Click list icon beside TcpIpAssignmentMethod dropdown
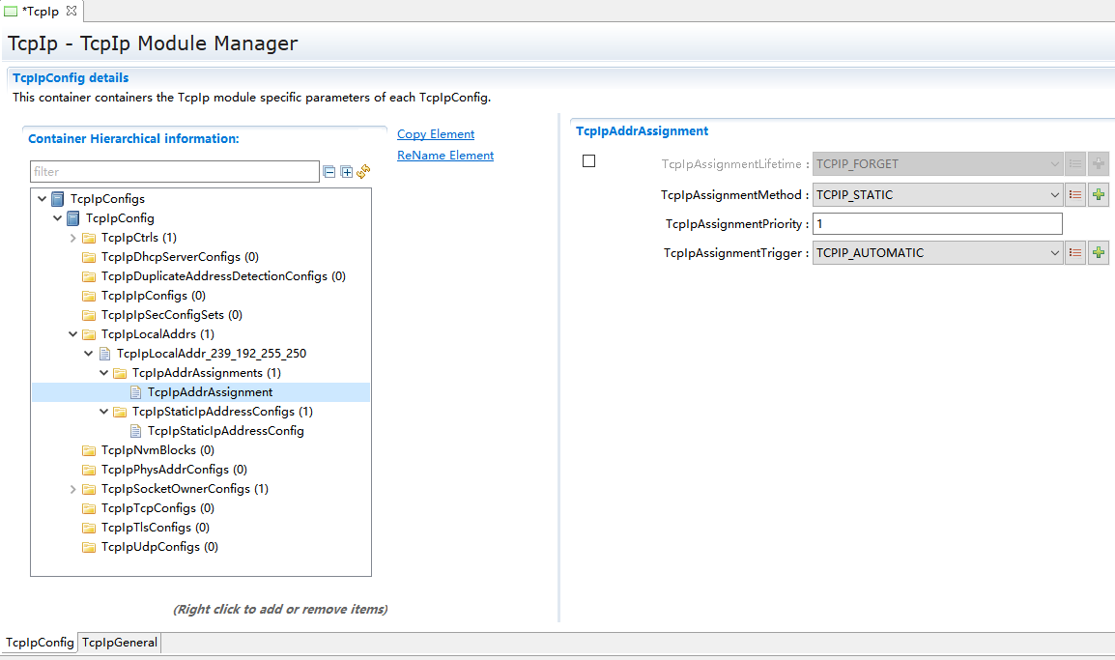The width and height of the screenshot is (1115, 660). pos(1075,195)
